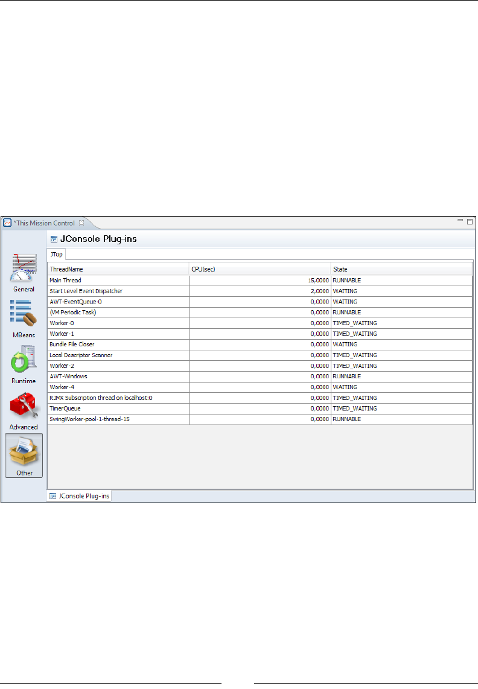
Task: Open the MBeans sidebar icon
Action: pyautogui.click(x=24, y=319)
